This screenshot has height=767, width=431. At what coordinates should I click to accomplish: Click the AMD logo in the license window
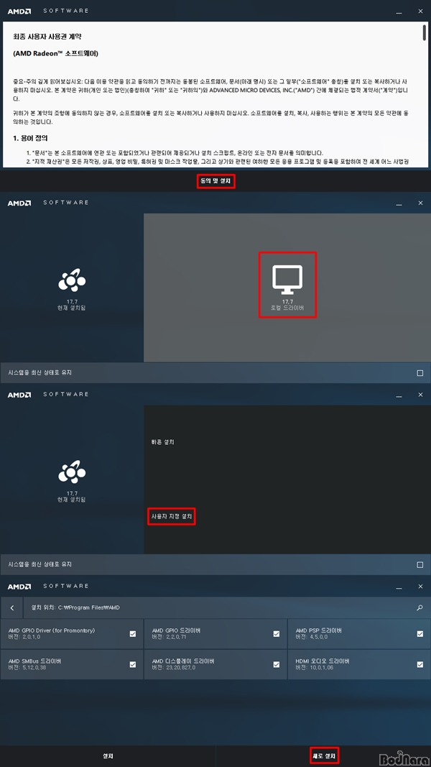19,11
